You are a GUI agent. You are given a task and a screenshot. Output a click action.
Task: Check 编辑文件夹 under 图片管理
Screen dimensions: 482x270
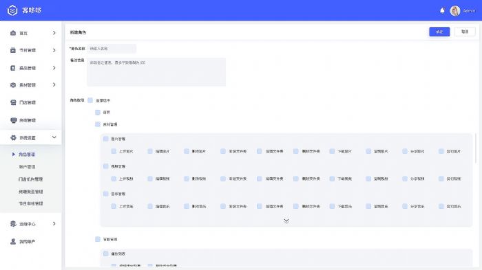(x=260, y=151)
